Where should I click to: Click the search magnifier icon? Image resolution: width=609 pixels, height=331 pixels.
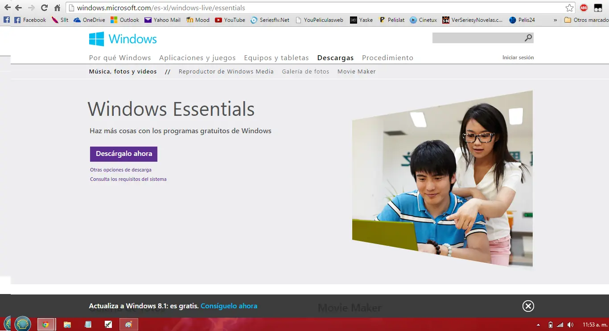[x=528, y=38]
